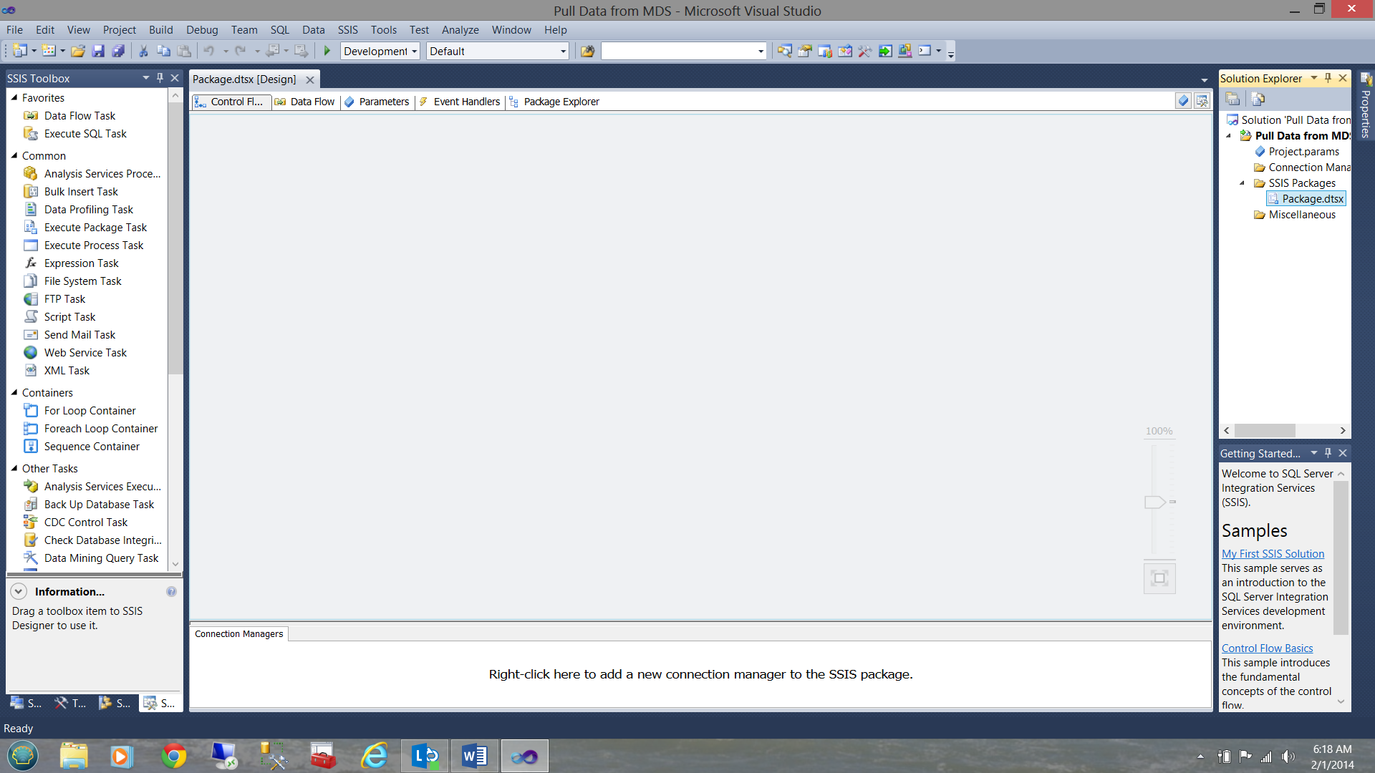The image size is (1375, 773).
Task: Click the zoom-to-fit icon on design surface
Action: (1159, 578)
